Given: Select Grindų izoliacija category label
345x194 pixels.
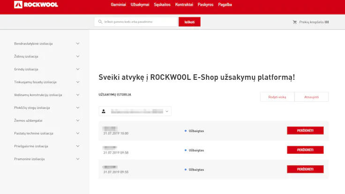Looking at the screenshot, I should [26, 69].
